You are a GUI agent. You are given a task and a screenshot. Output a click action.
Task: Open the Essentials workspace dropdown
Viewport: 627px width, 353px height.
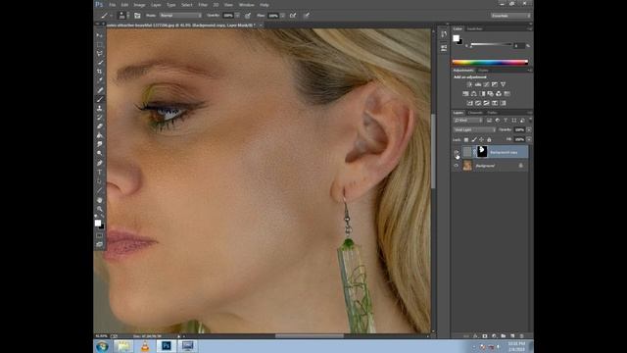pyautogui.click(x=510, y=16)
